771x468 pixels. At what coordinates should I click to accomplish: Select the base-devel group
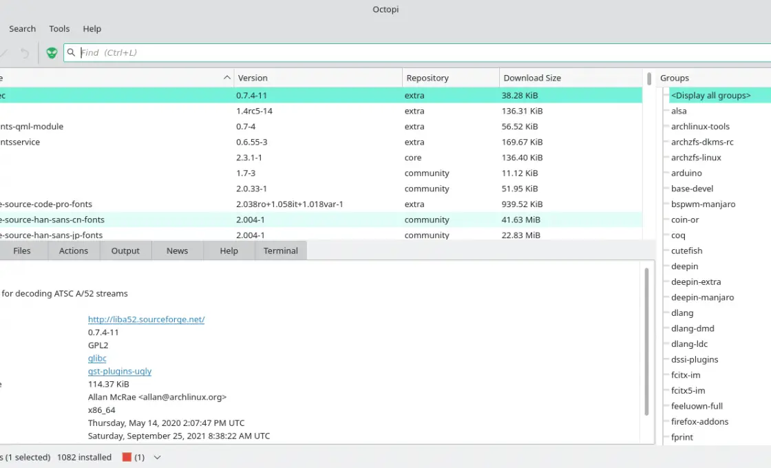tap(692, 189)
